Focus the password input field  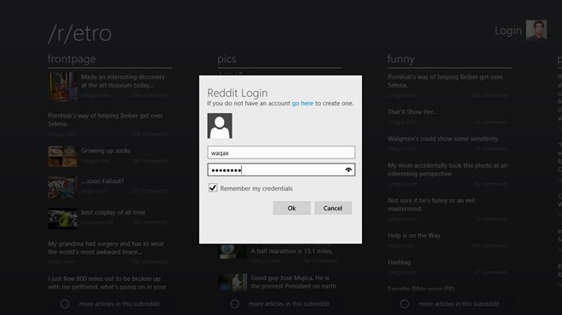281,170
